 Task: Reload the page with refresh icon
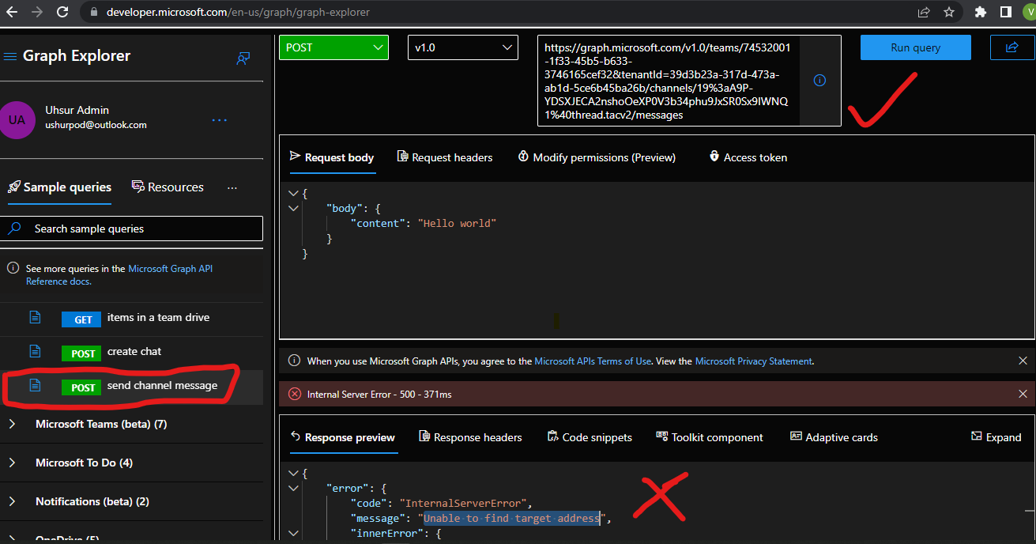(64, 12)
